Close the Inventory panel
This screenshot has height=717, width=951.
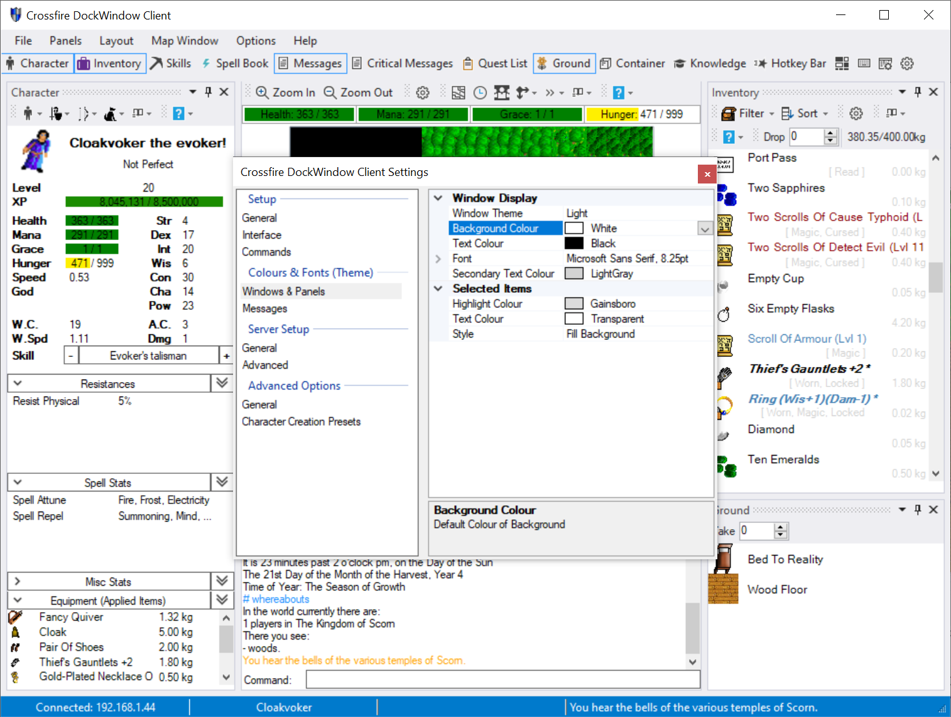click(x=933, y=92)
